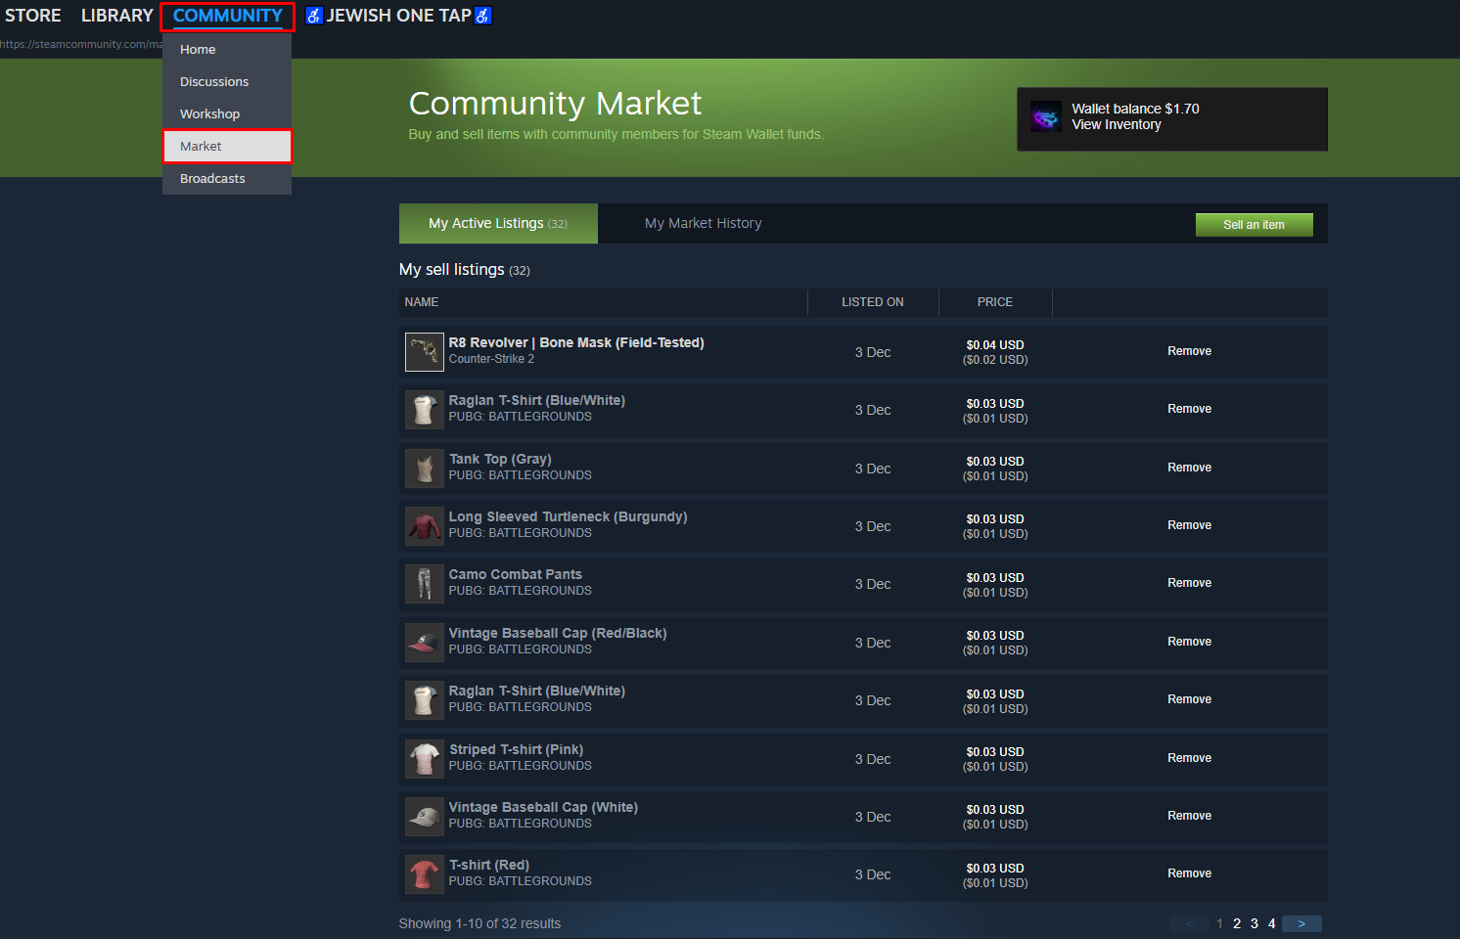This screenshot has height=939, width=1460.
Task: Click the Tank Top (Gray) item thumbnail
Action: tap(424, 469)
